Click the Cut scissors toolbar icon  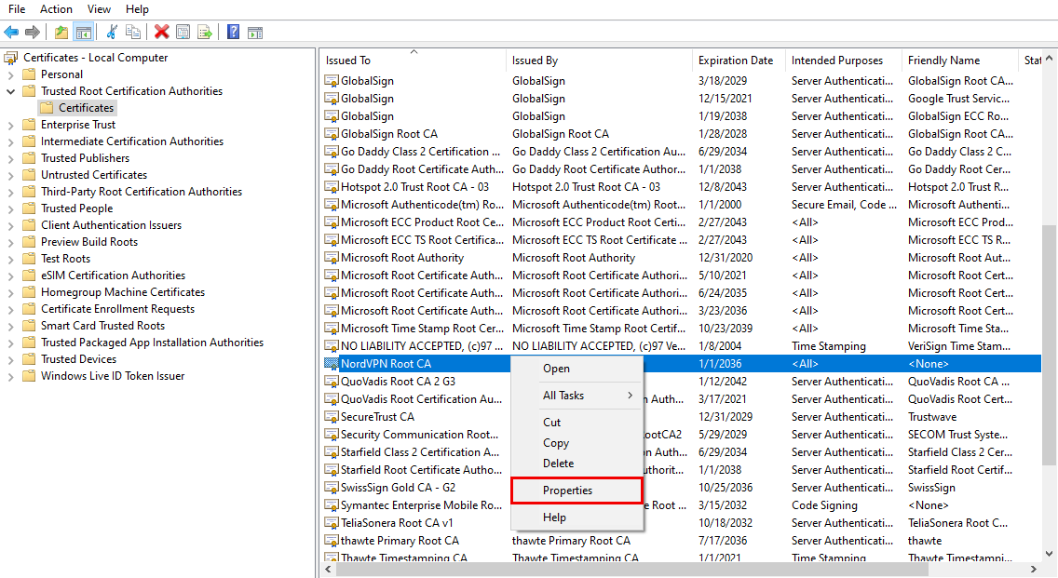tap(112, 32)
